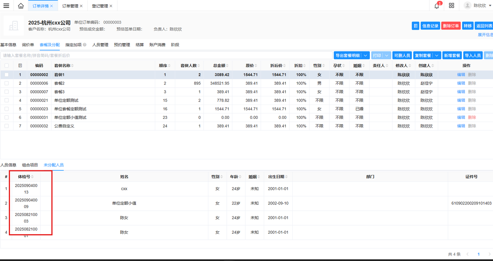Toggle the select-all checkbox in table header
Screen dimensions: 493x261
tap(7, 66)
